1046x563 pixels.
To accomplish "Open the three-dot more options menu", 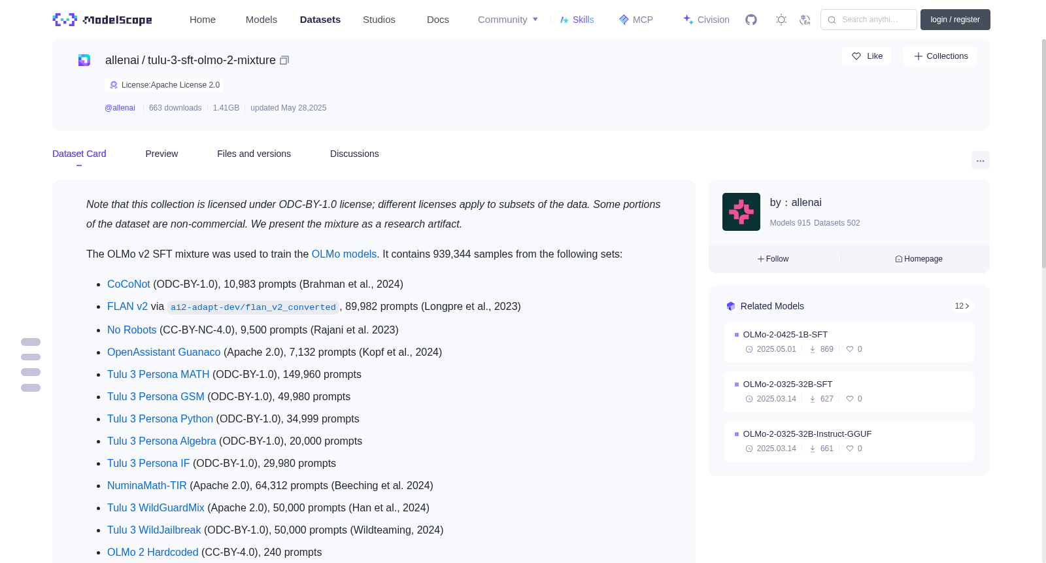I will 981,160.
